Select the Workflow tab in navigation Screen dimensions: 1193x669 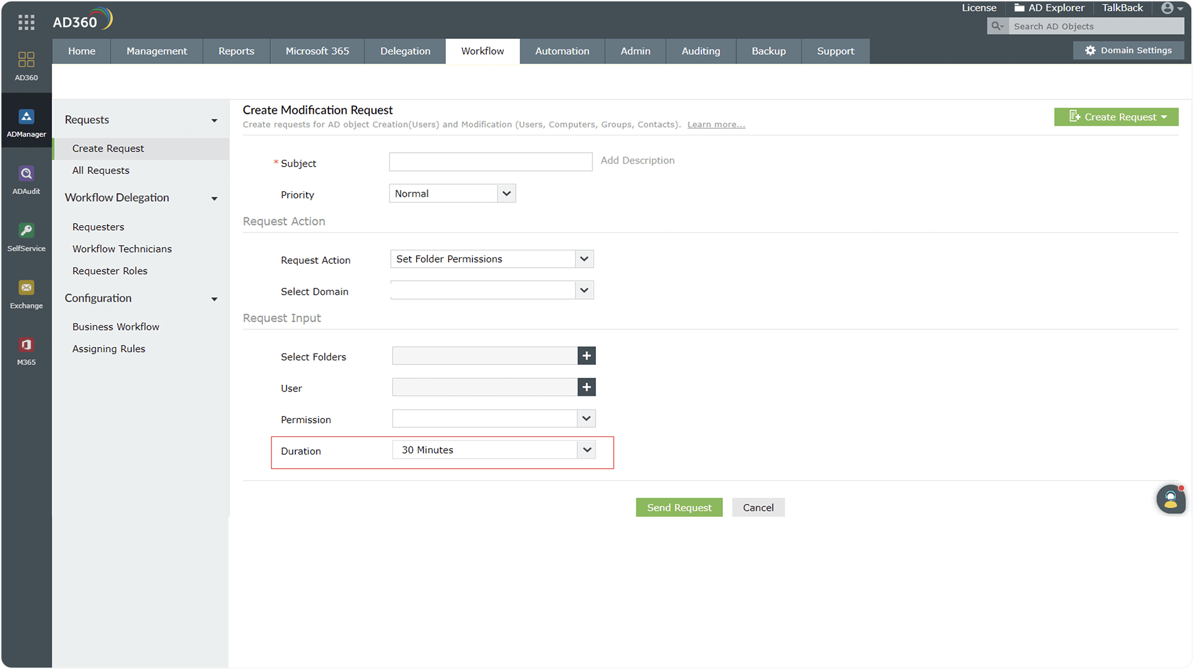[483, 51]
